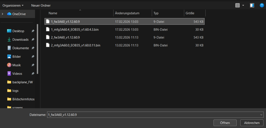
Task: Click the Öffnen button
Action: tap(225, 123)
